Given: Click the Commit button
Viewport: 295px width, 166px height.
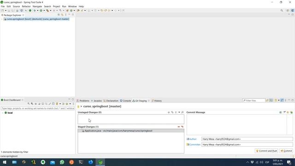Looking at the screenshot, I should coord(286,151).
